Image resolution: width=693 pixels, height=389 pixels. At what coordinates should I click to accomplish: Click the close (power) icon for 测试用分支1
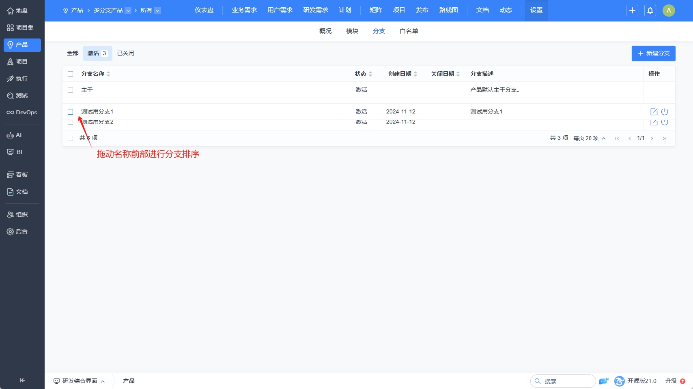pos(665,112)
